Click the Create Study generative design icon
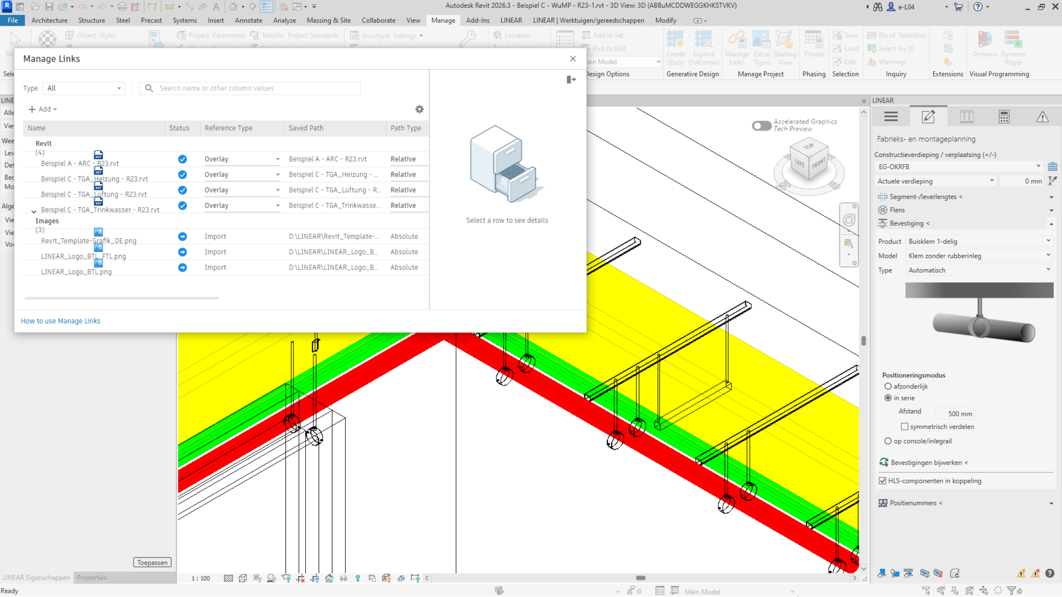 pos(676,45)
